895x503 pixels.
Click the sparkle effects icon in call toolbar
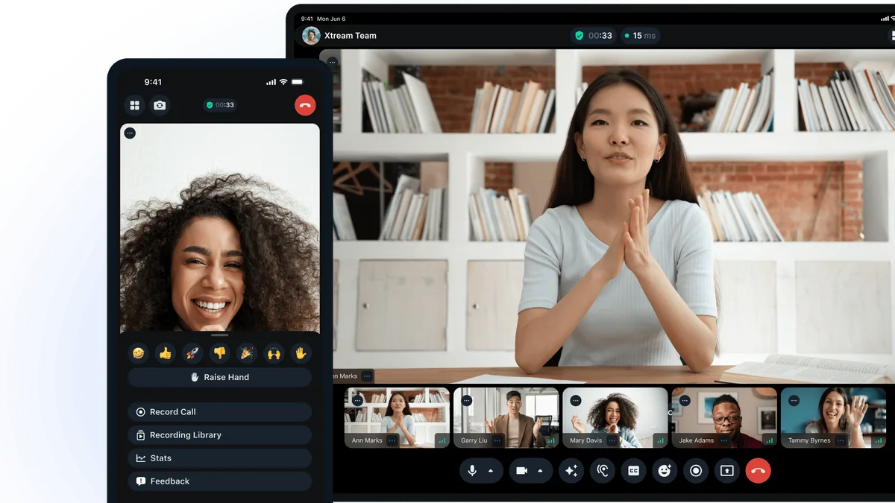coord(571,471)
